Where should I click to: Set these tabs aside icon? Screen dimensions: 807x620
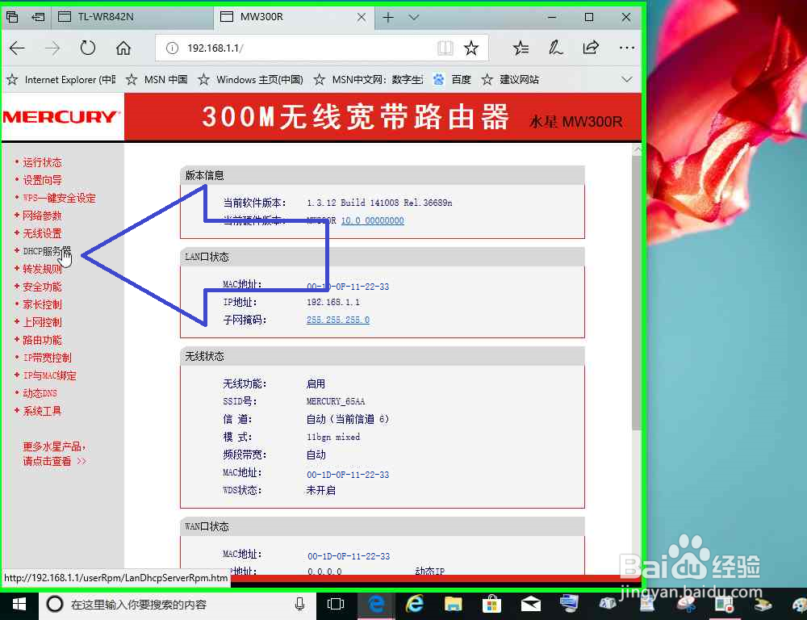click(x=38, y=17)
